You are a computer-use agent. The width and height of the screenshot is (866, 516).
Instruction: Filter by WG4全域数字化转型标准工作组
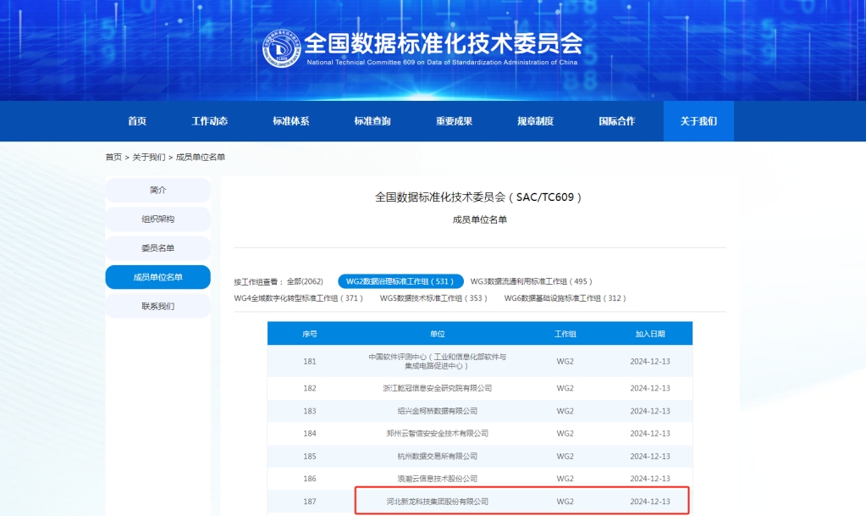(x=298, y=298)
